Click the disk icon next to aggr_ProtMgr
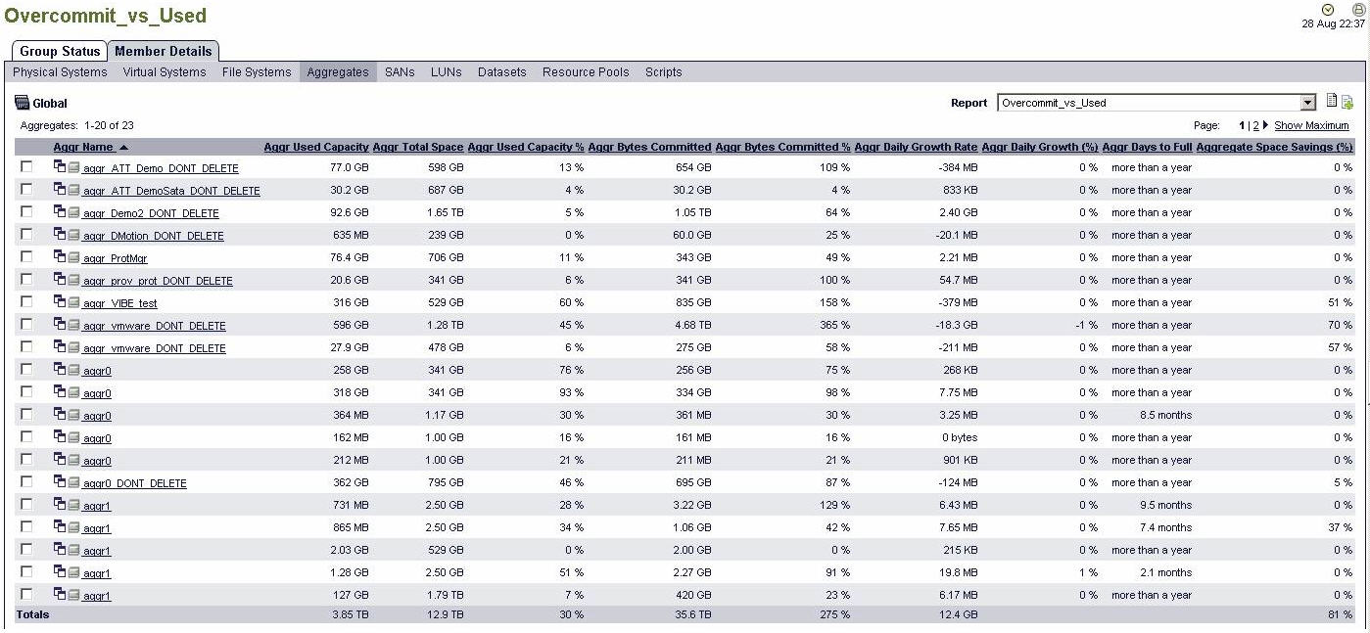Image resolution: width=1370 pixels, height=633 pixels. [73, 258]
